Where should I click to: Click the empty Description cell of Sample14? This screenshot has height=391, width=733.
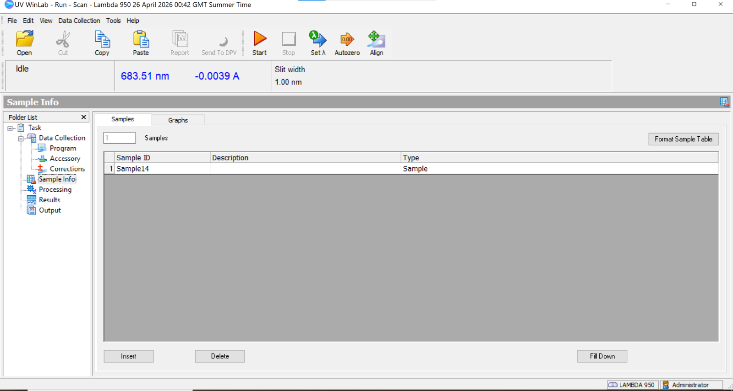point(306,169)
